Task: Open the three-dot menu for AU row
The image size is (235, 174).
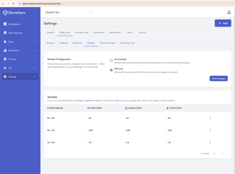Action: 210,118
